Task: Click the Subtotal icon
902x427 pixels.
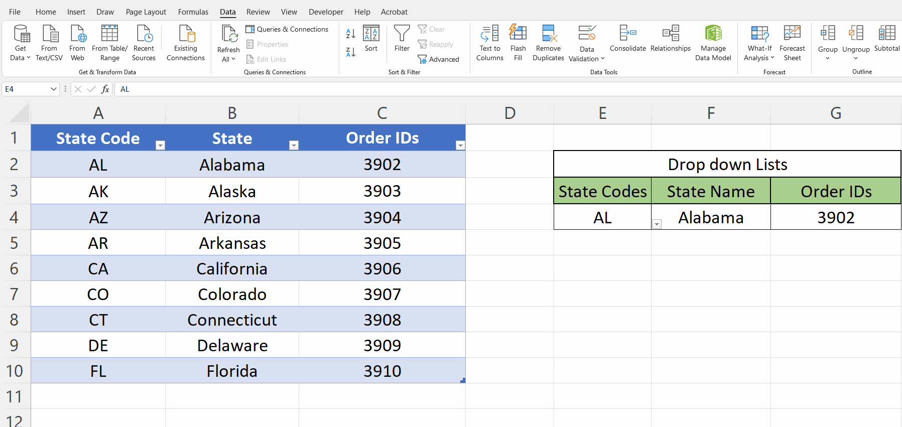Action: click(887, 34)
